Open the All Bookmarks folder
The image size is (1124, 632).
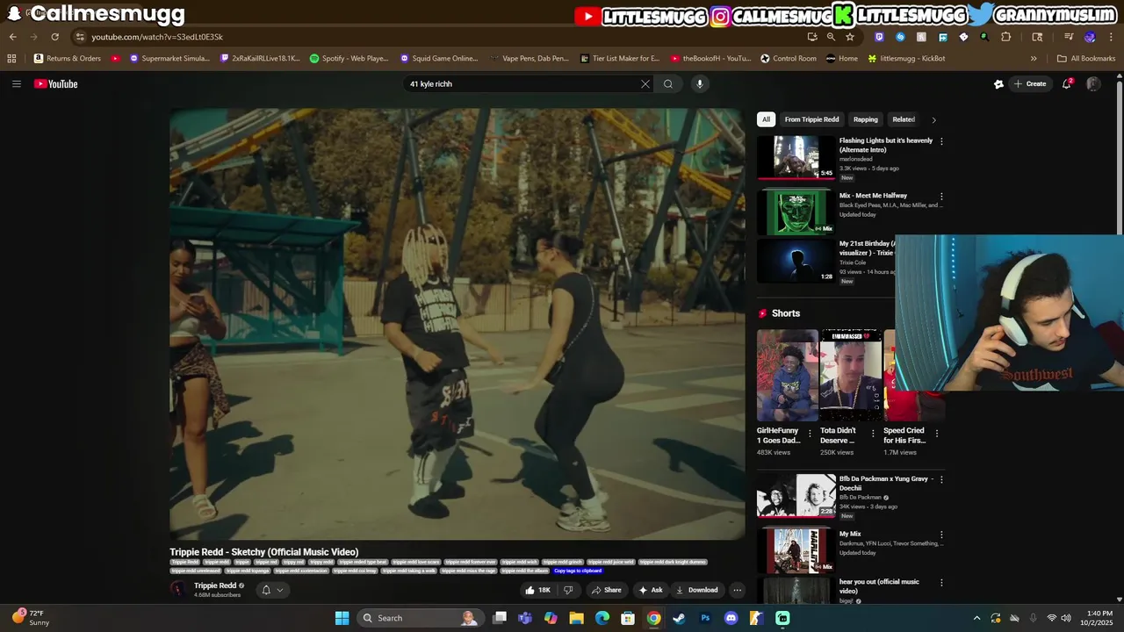(1086, 59)
